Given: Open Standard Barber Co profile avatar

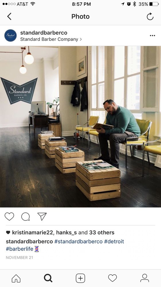Looking at the screenshot, I should [x=10, y=36].
